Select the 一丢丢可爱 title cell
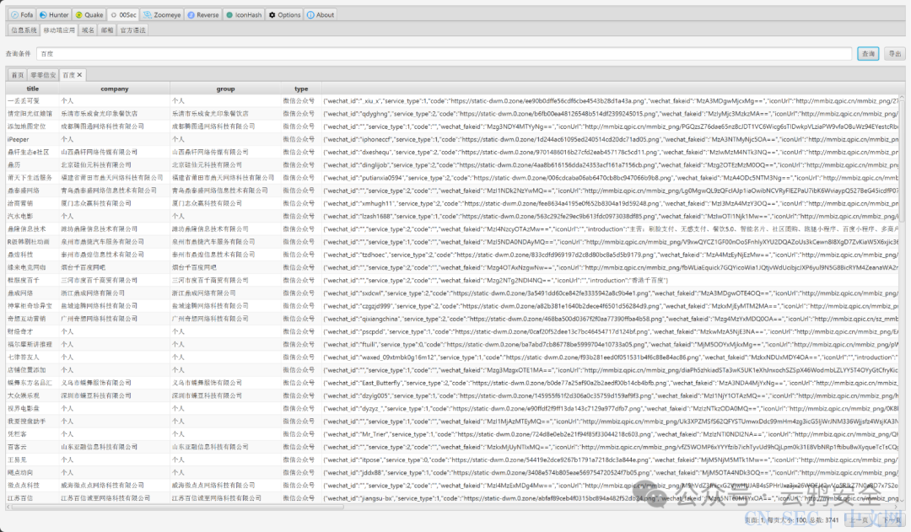The height and width of the screenshot is (532, 911). pos(32,100)
